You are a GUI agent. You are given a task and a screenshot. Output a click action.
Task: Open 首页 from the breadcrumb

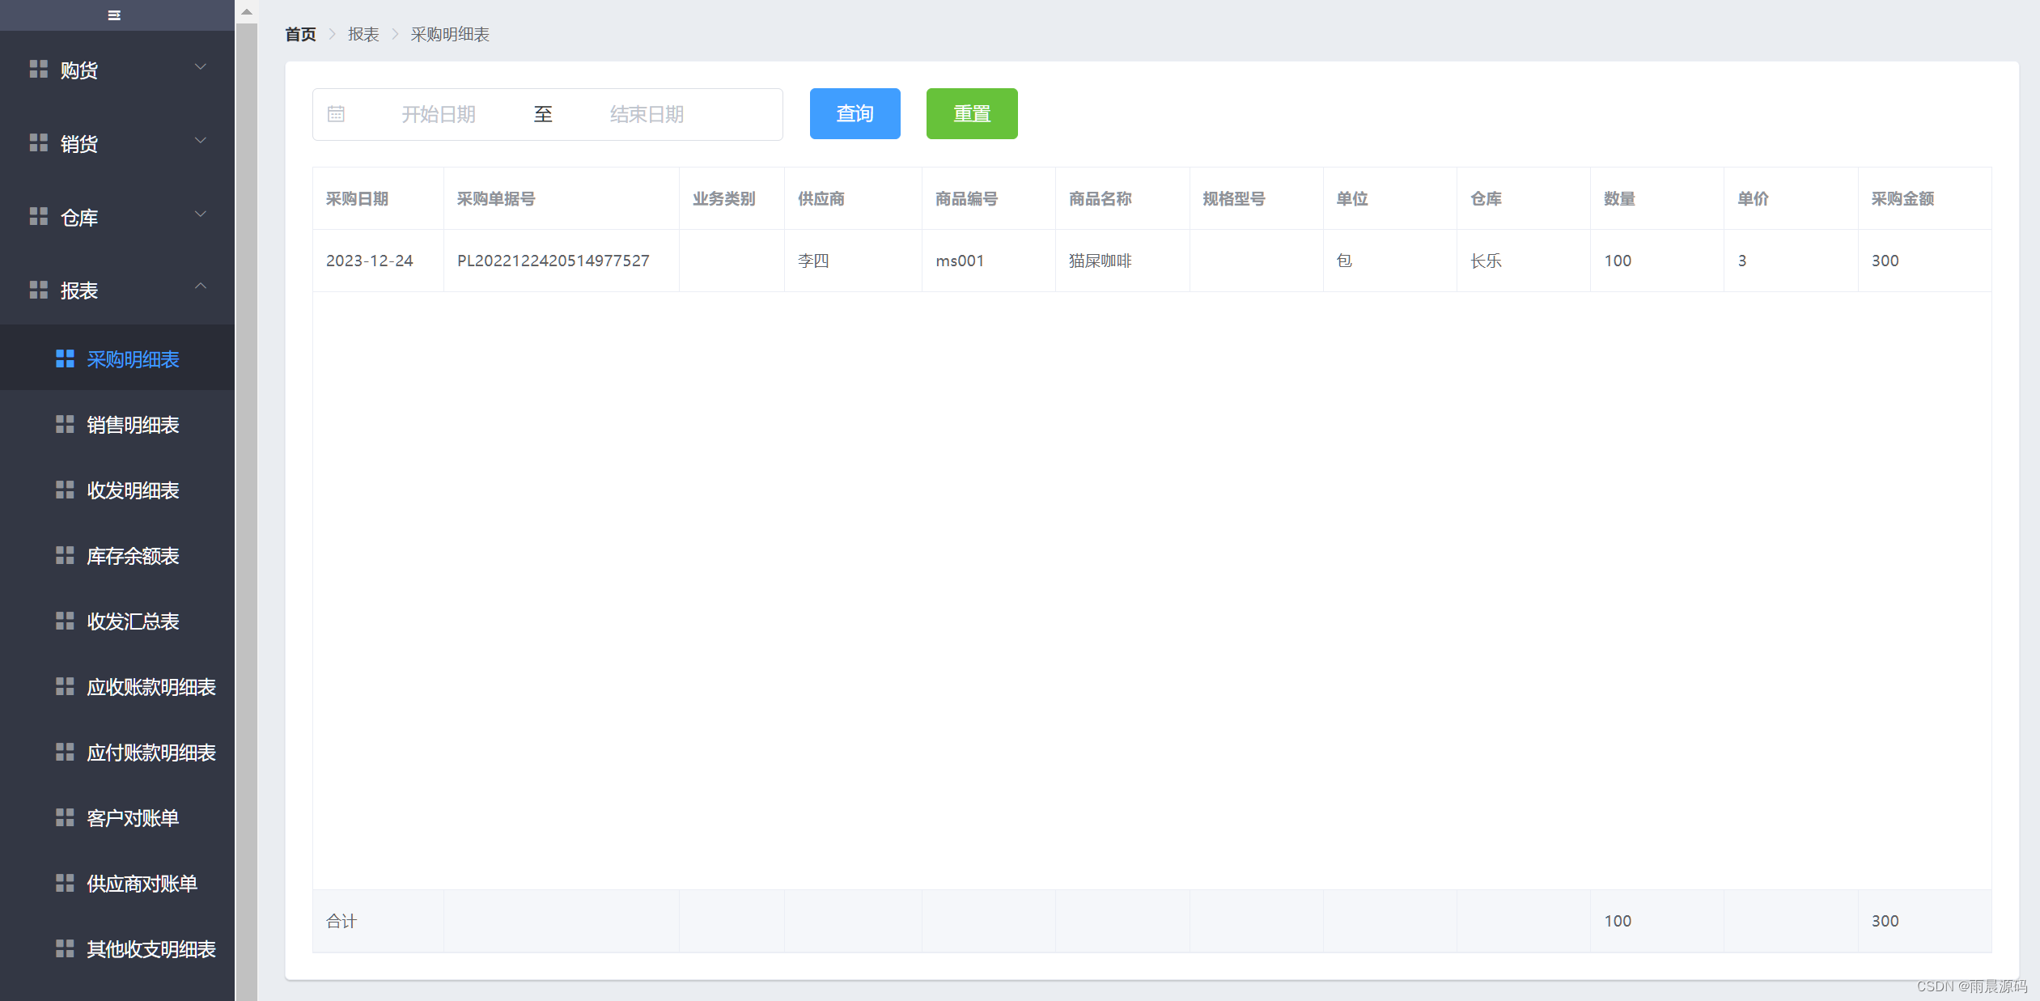[x=299, y=34]
